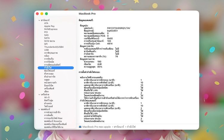This screenshot has width=224, height=140.
Task: Click the ข้อมูลแบตเตอรี่ heading
Action: click(86, 20)
